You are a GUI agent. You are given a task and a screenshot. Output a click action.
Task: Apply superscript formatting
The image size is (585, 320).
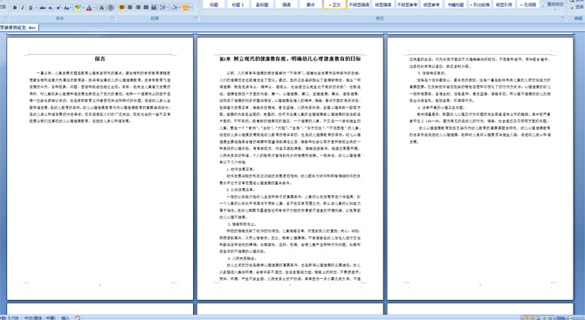58,8
